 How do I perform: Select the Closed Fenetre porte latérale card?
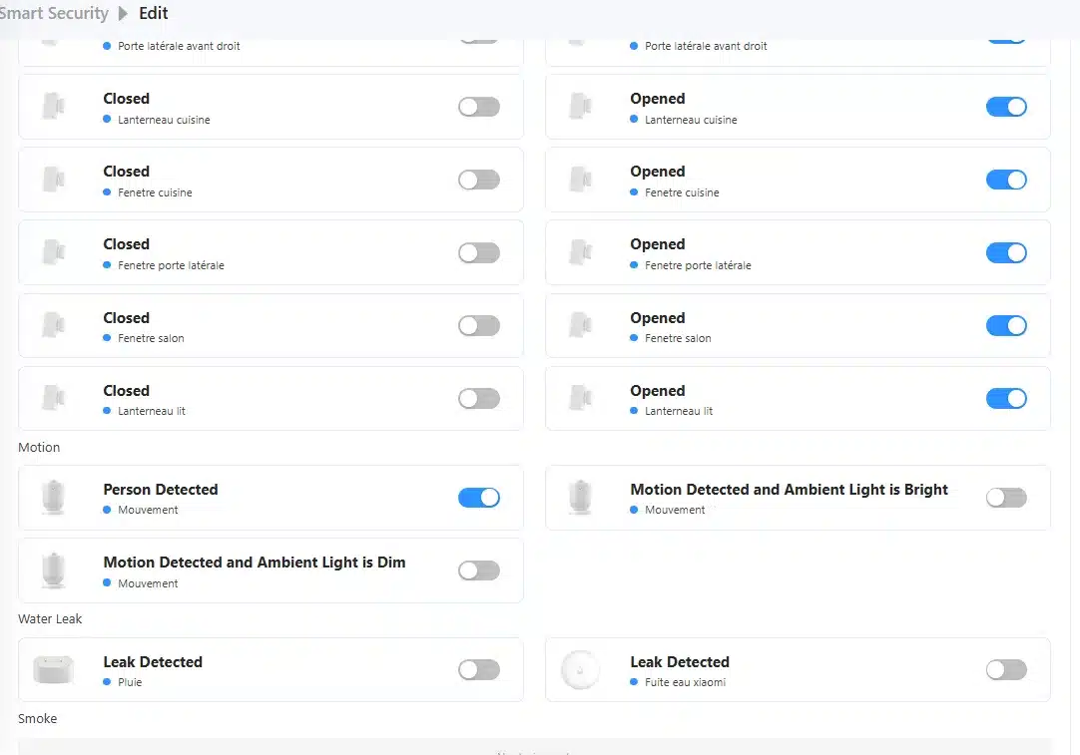coord(270,253)
